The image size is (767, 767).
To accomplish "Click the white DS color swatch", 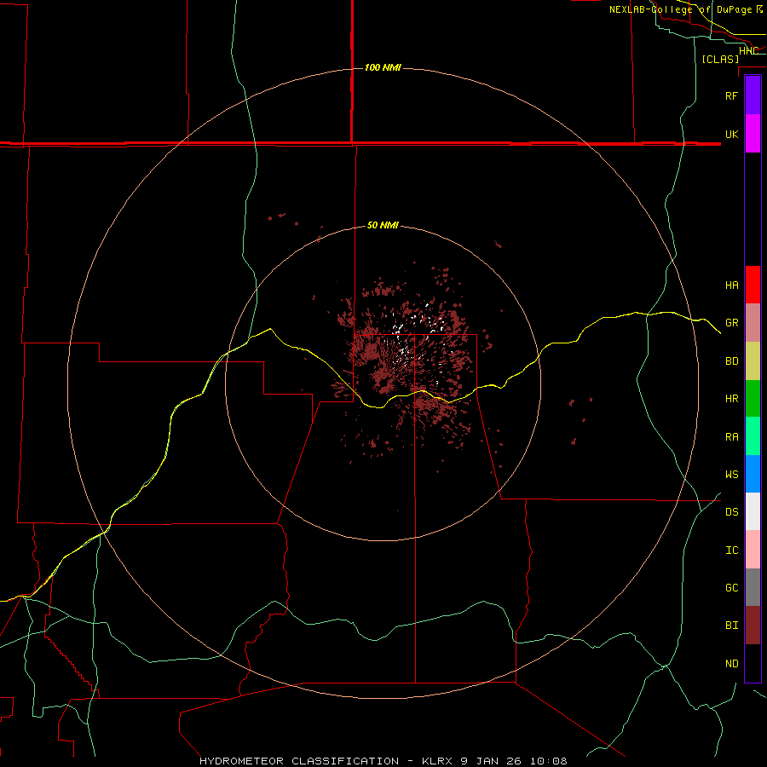I will coord(753,511).
